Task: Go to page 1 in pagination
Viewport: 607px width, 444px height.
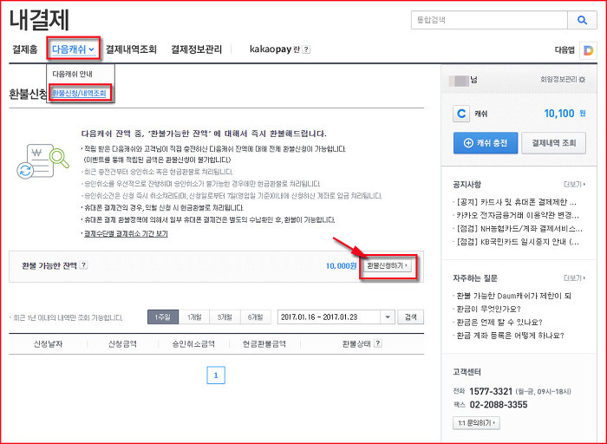Action: coord(216,375)
